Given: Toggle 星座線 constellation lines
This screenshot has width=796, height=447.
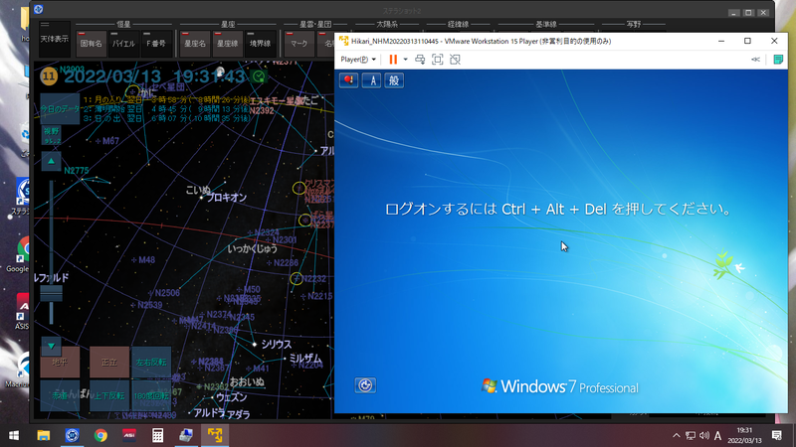Looking at the screenshot, I should (227, 44).
